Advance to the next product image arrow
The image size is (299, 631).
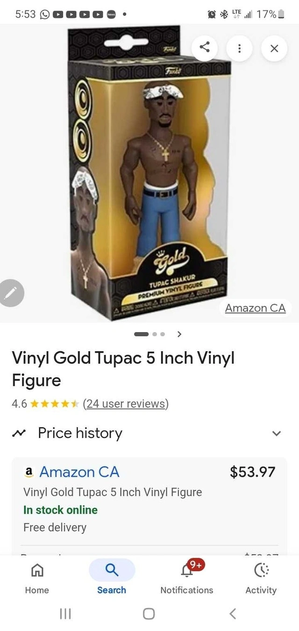coord(179,334)
